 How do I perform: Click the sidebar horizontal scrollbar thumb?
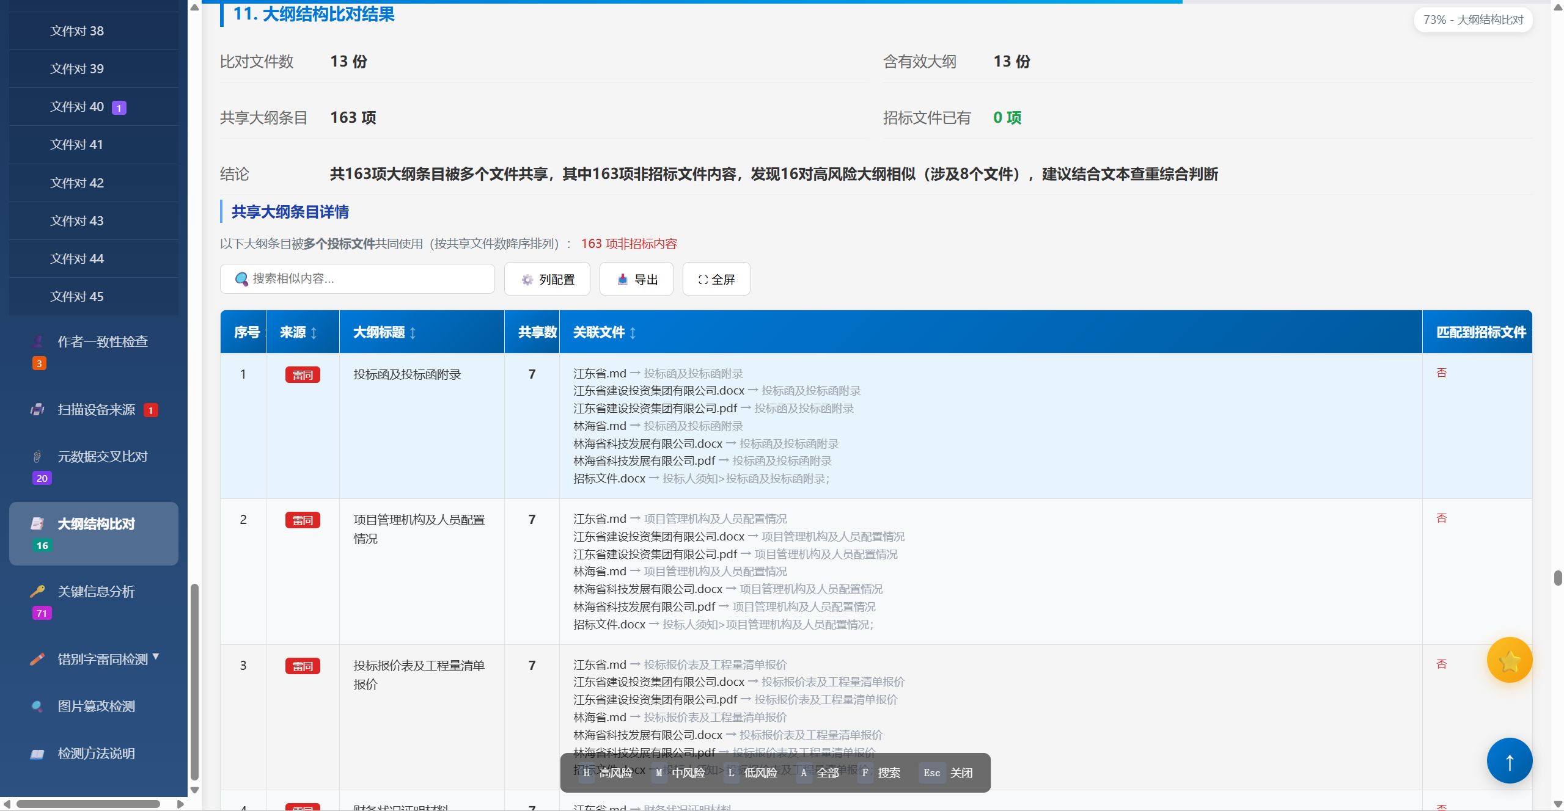click(x=88, y=804)
